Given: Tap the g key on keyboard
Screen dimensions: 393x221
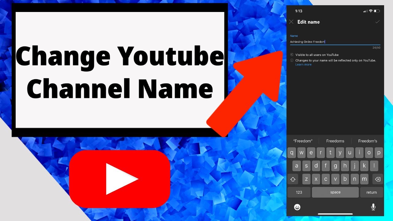Looking at the screenshot, I should (335, 166).
